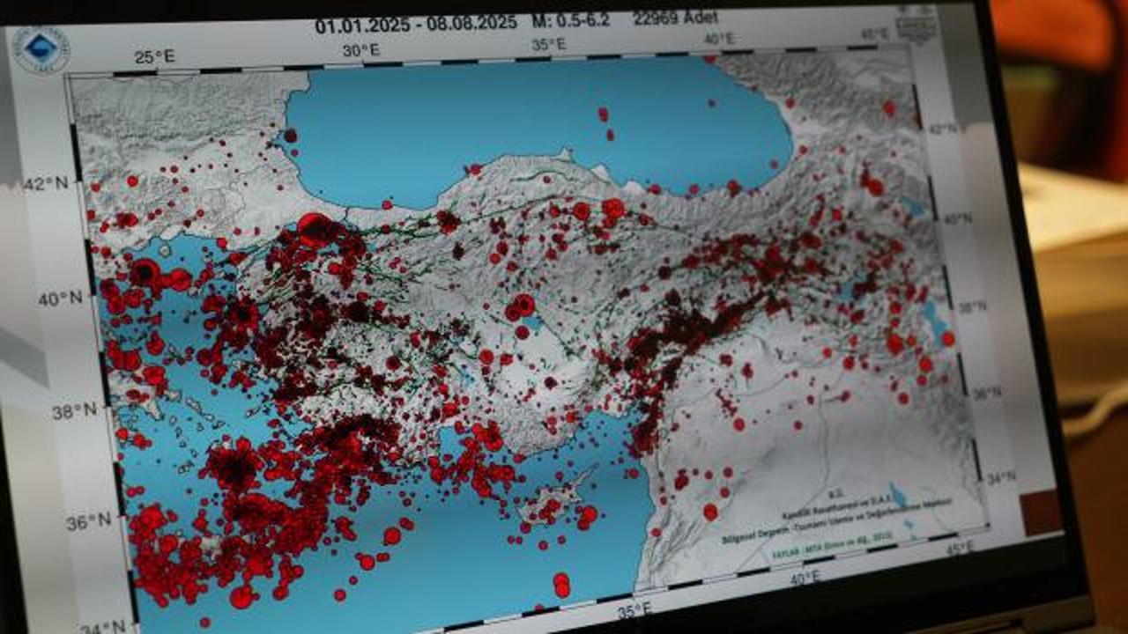Click the upper red dot in the Black Sea

603,114
